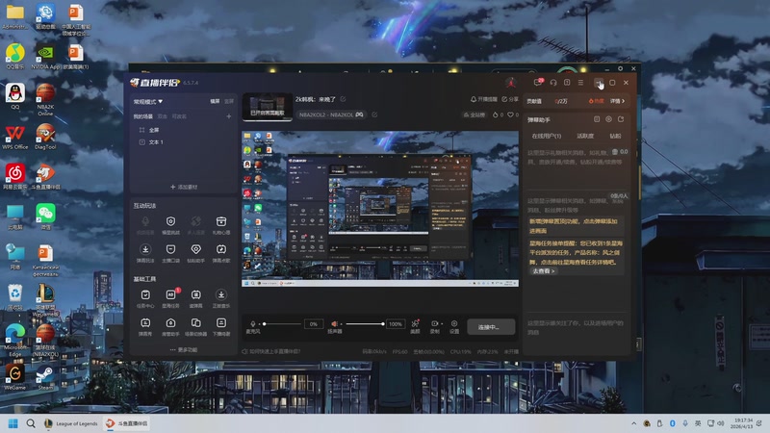Show hidden tray icons chevron
This screenshot has width=770, height=433.
tap(633, 423)
